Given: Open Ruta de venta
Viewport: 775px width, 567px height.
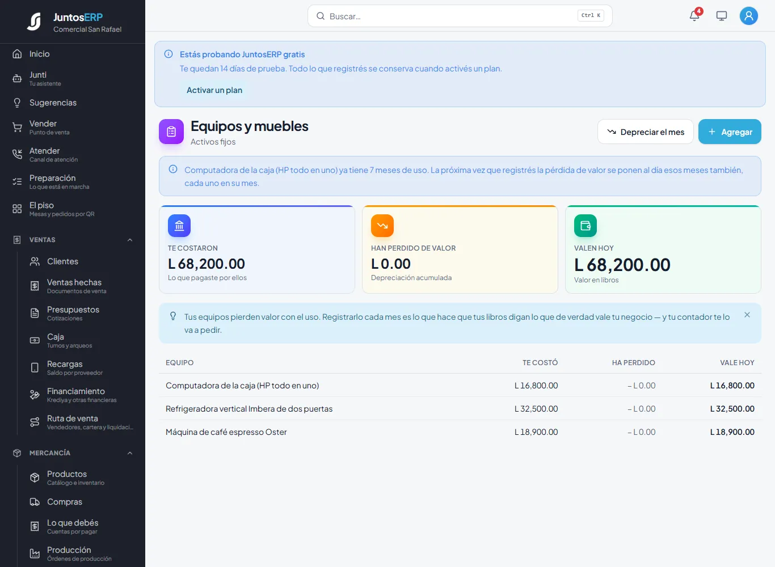Looking at the screenshot, I should [x=81, y=422].
